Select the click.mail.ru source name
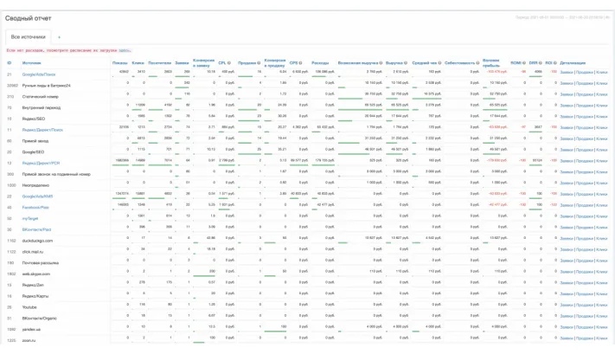Viewport: 615px width, 354px height. [33, 252]
